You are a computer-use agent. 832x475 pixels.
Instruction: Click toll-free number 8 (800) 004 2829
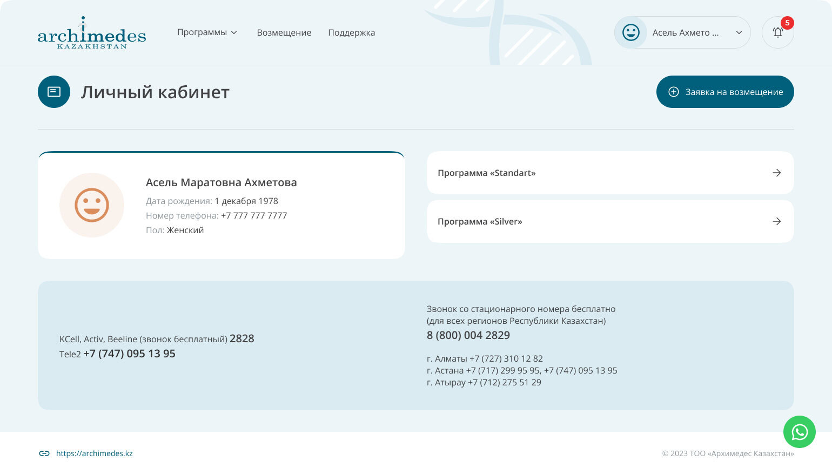[468, 335]
